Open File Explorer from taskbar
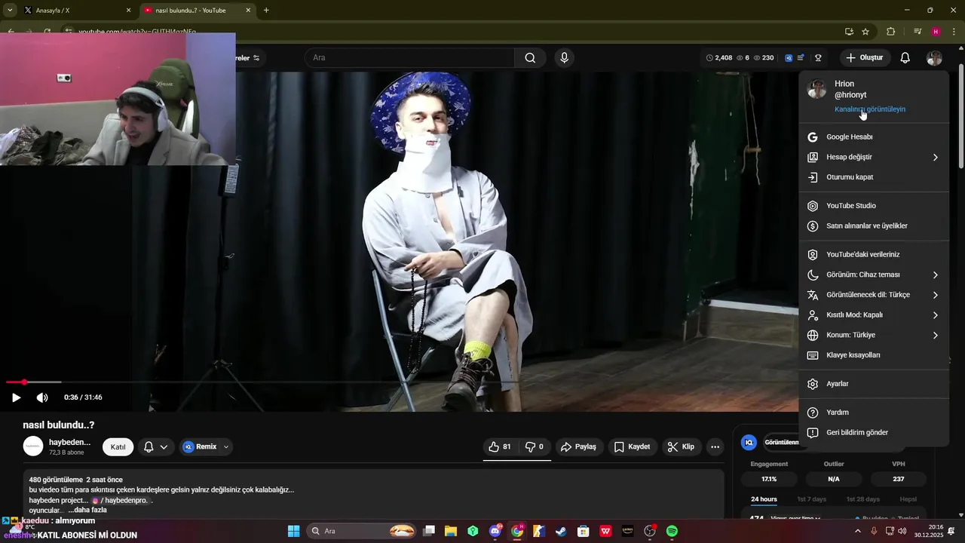 click(450, 531)
